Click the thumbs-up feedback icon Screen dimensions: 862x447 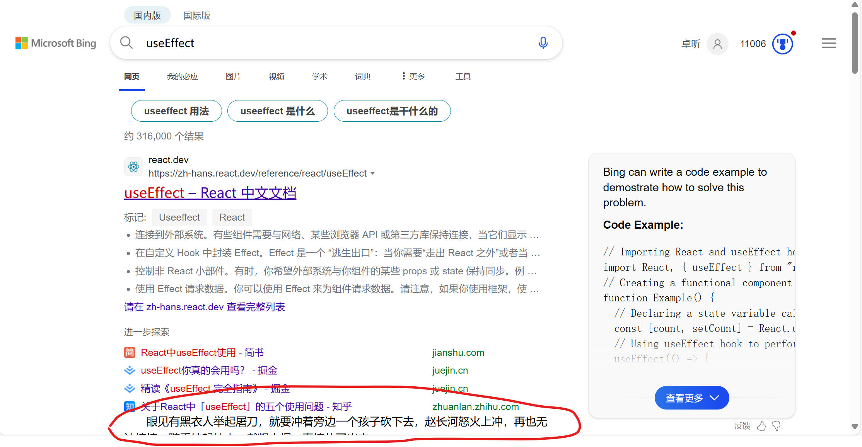coord(761,426)
